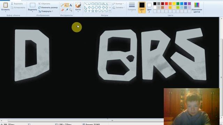Viewport: 223px width, 125px height.
Task: Choose the Diamond shape
Action: coord(89,7)
